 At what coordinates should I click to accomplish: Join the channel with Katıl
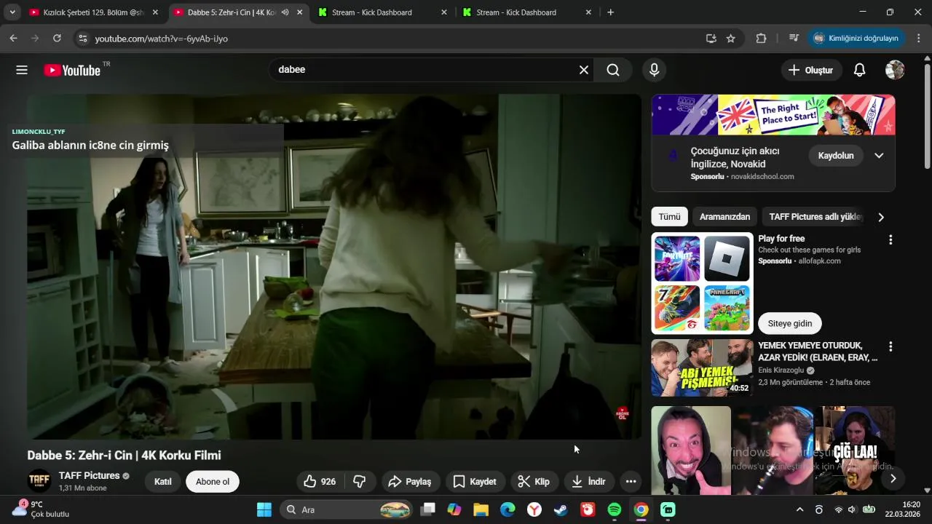(x=163, y=481)
